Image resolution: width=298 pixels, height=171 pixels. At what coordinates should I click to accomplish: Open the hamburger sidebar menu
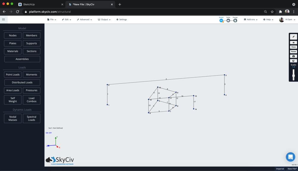pyautogui.click(x=3, y=19)
